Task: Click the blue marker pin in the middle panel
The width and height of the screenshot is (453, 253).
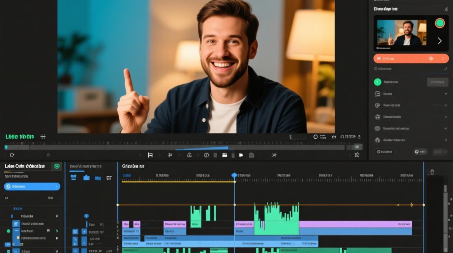Action: [x=86, y=216]
